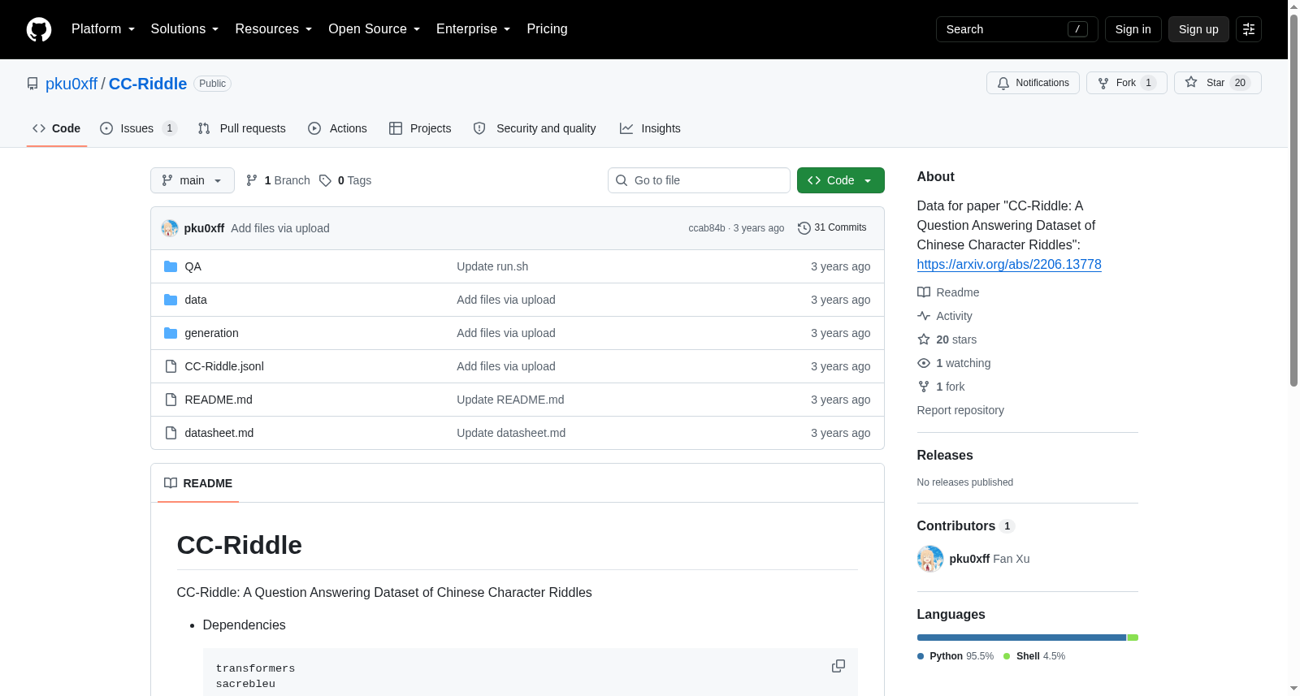Open the main branch selector dropdown
The width and height of the screenshot is (1300, 696).
click(193, 180)
